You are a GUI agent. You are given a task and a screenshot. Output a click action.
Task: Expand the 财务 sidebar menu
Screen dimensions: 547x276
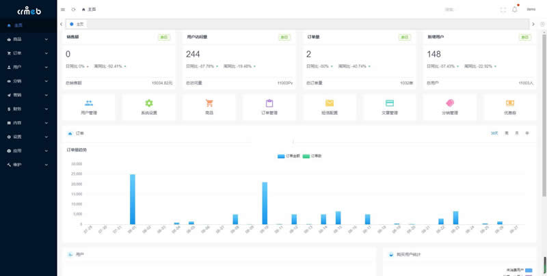(x=28, y=109)
